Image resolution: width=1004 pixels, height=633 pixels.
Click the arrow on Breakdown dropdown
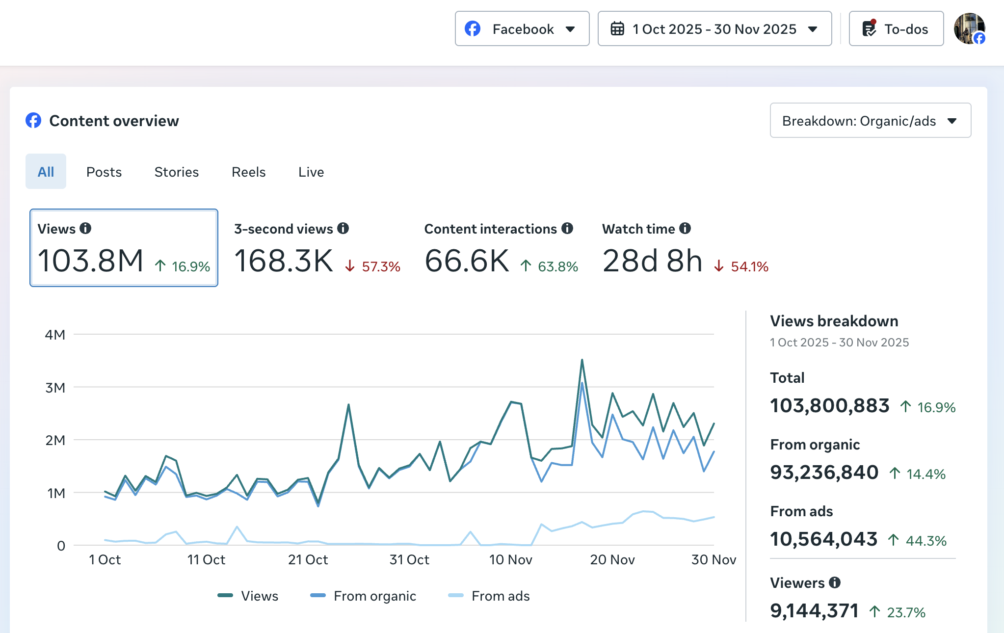[952, 121]
